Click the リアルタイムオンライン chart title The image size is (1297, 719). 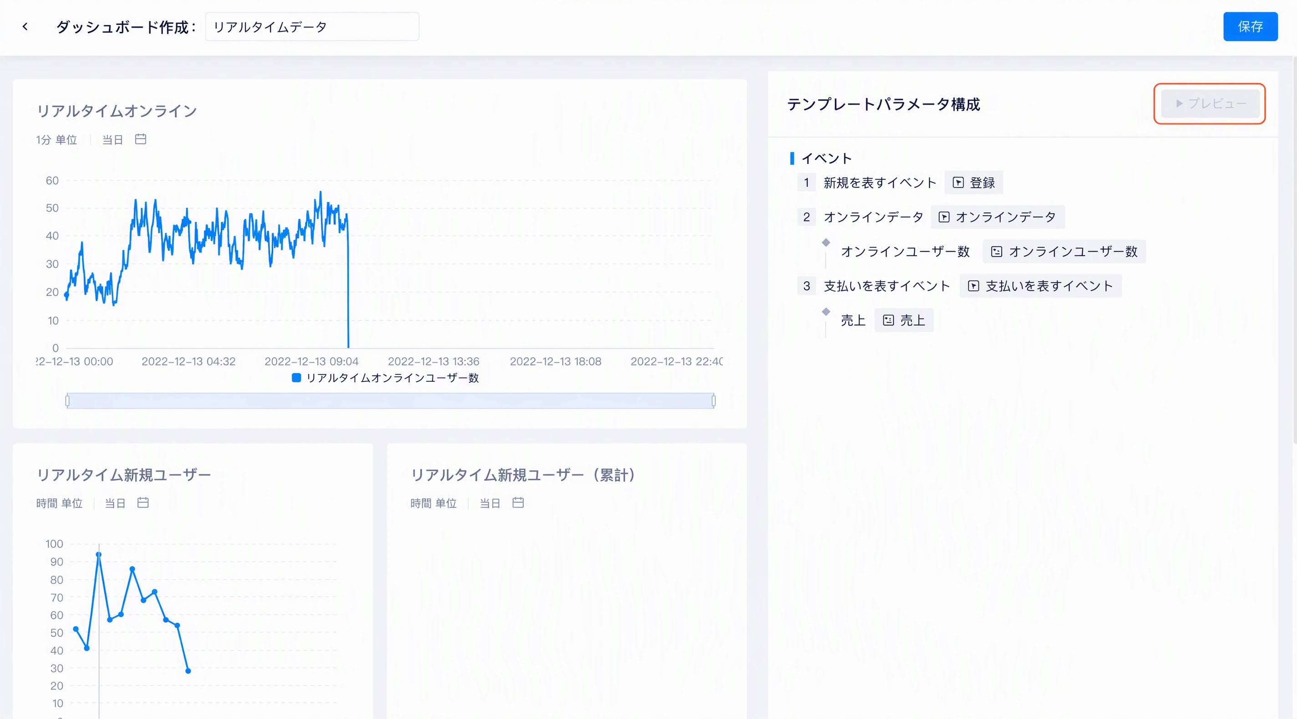tap(117, 111)
